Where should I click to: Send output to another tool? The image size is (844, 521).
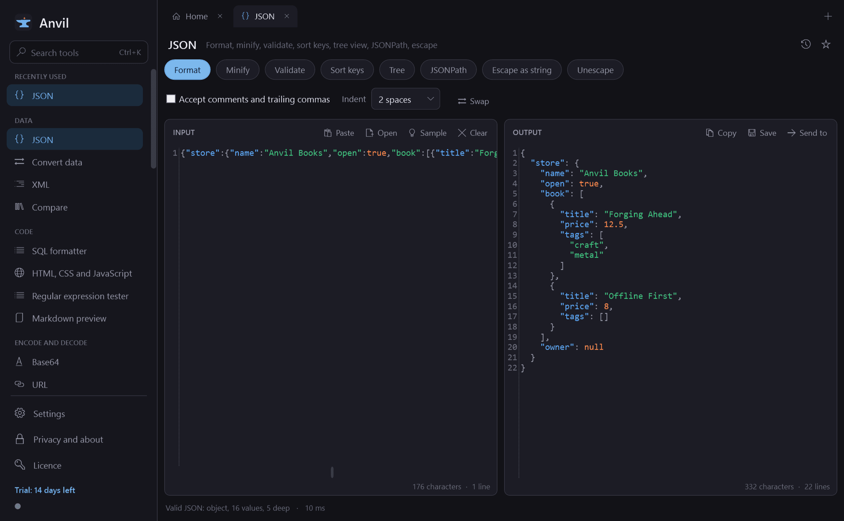[x=807, y=133]
